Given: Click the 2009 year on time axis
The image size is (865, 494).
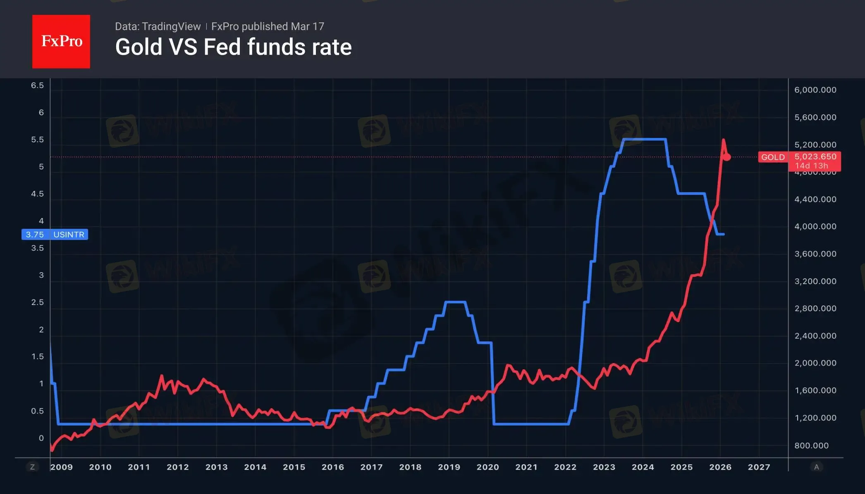Looking at the screenshot, I should [x=62, y=467].
